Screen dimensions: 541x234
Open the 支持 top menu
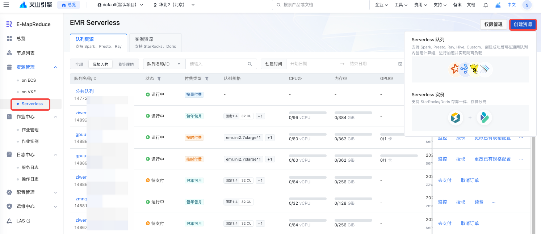pyautogui.click(x=440, y=5)
